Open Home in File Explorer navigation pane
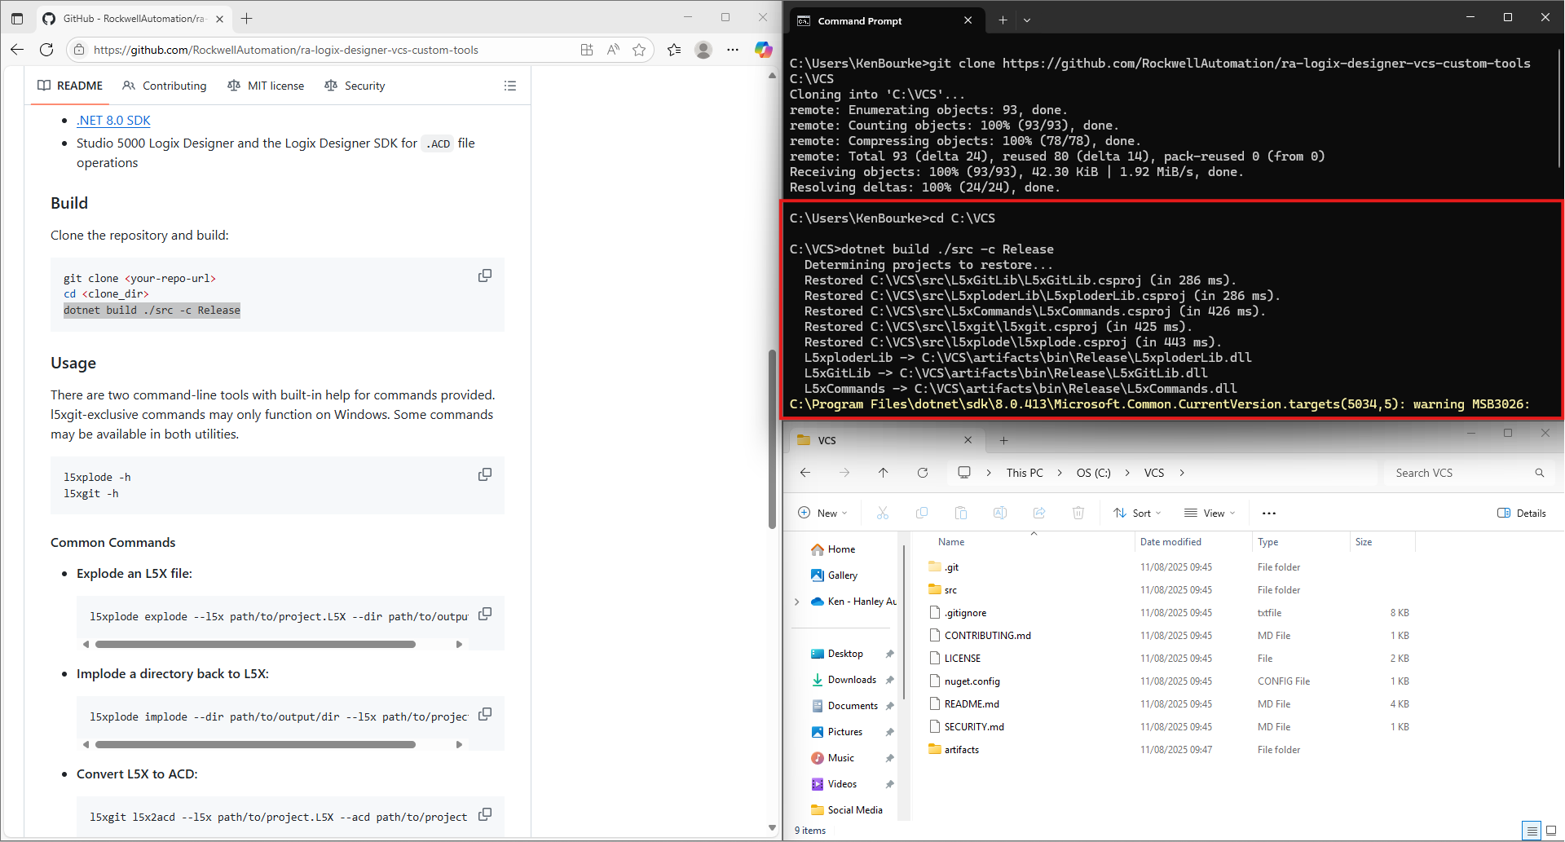 [841, 549]
